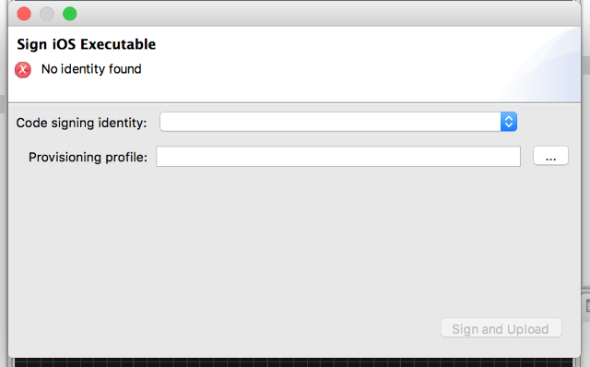Browse for provisioning profile using the ellipsis button
Viewport: 590px width, 367px height.
(x=550, y=156)
